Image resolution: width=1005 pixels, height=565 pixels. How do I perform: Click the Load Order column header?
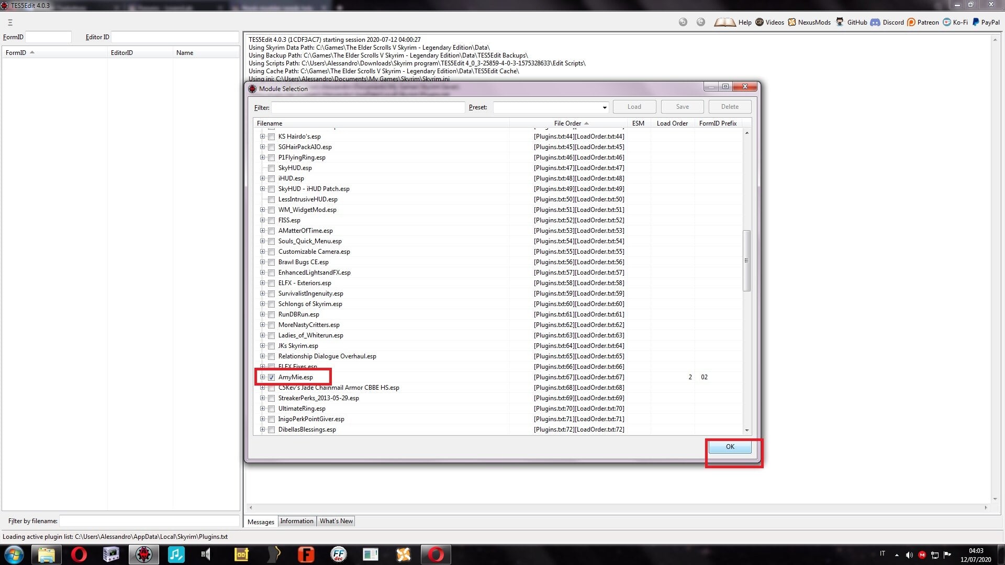pos(672,123)
